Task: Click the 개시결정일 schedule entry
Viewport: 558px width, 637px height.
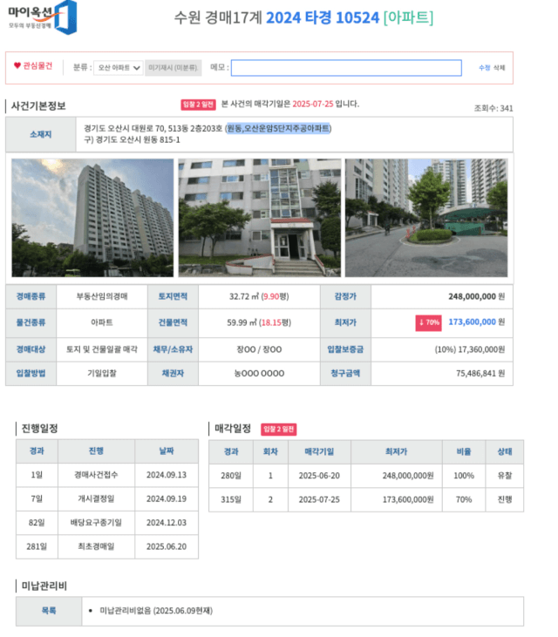Action: pyautogui.click(x=96, y=498)
